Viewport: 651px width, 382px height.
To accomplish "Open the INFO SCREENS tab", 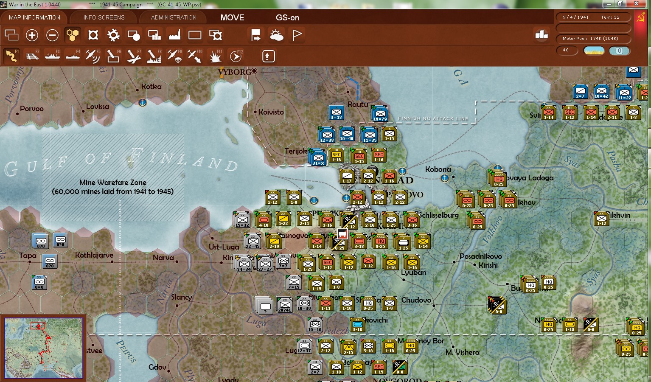I will point(104,17).
